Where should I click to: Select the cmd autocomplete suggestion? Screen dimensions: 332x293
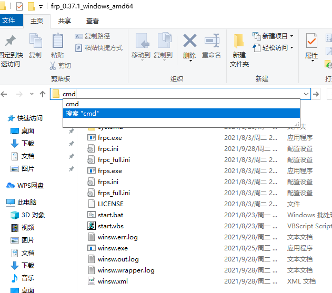click(182, 104)
